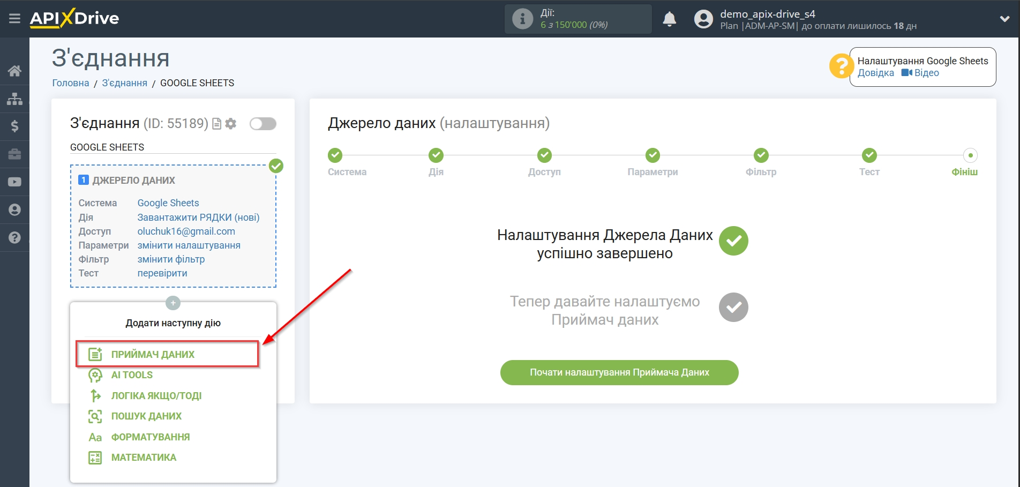The width and height of the screenshot is (1020, 487).
Task: Open briefcase icon in sidebar
Action: (14, 154)
